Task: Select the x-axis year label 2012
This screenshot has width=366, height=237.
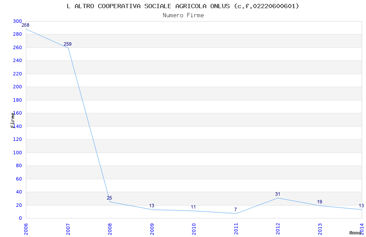Action: click(x=278, y=229)
